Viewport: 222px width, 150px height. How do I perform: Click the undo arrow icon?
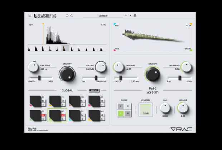pos(67,16)
